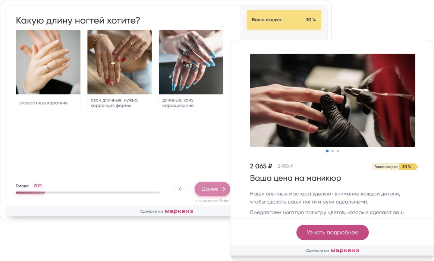
Task: Choose свои длинные, нужна коррекция формы option
Action: point(114,103)
